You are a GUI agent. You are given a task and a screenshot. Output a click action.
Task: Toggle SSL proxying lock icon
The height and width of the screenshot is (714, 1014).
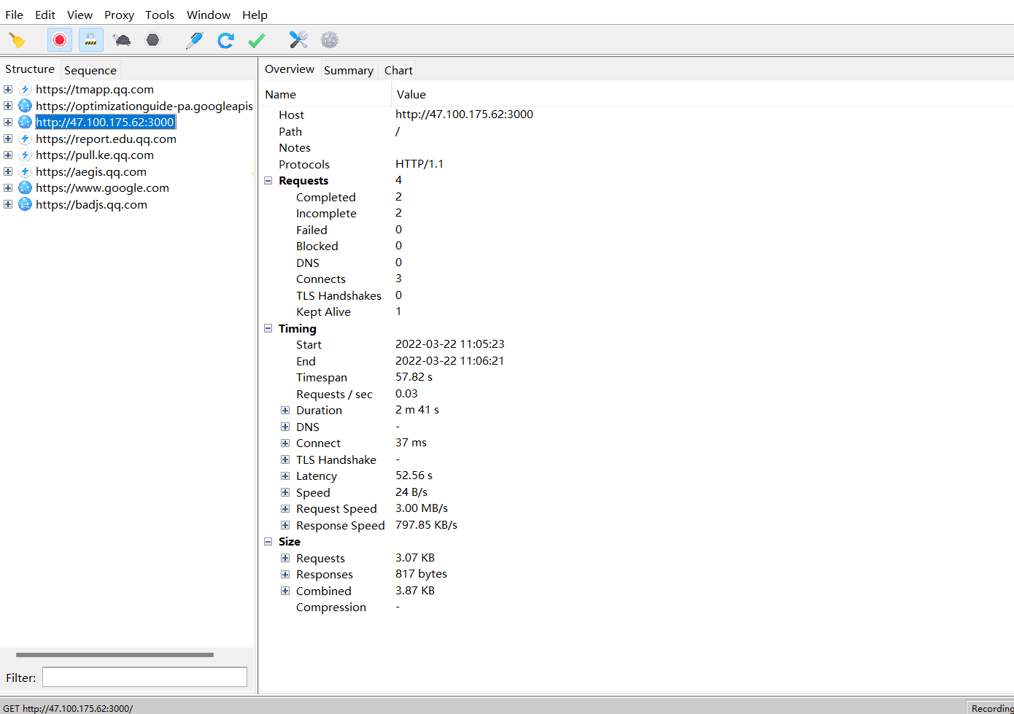[91, 40]
